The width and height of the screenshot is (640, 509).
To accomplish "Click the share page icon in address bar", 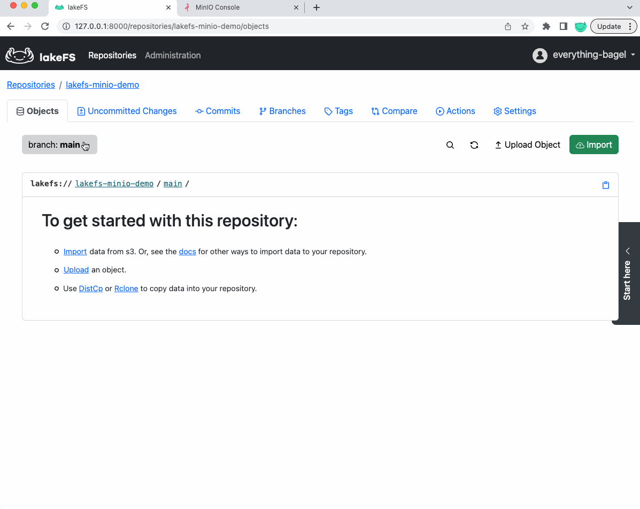I will pyautogui.click(x=508, y=26).
